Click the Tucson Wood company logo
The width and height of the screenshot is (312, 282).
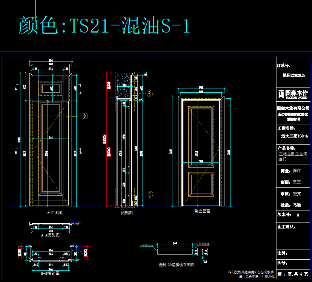(293, 94)
